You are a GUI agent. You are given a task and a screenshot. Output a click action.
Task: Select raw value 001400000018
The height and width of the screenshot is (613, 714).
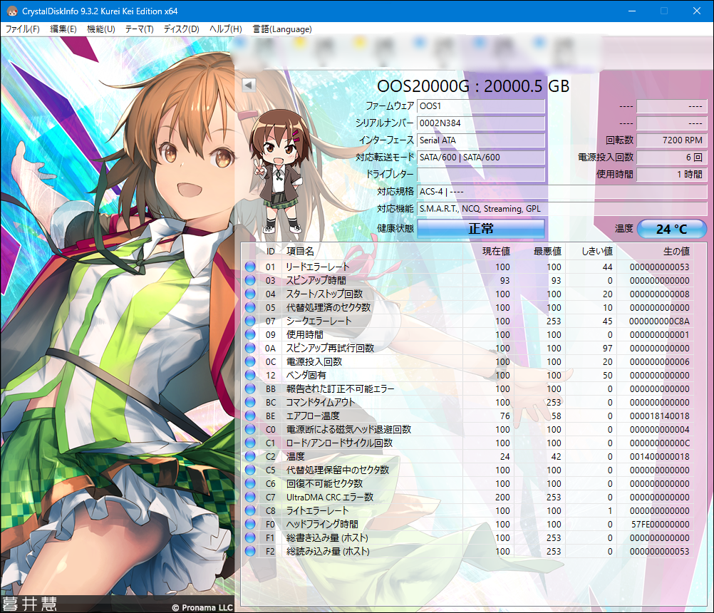[x=659, y=456]
